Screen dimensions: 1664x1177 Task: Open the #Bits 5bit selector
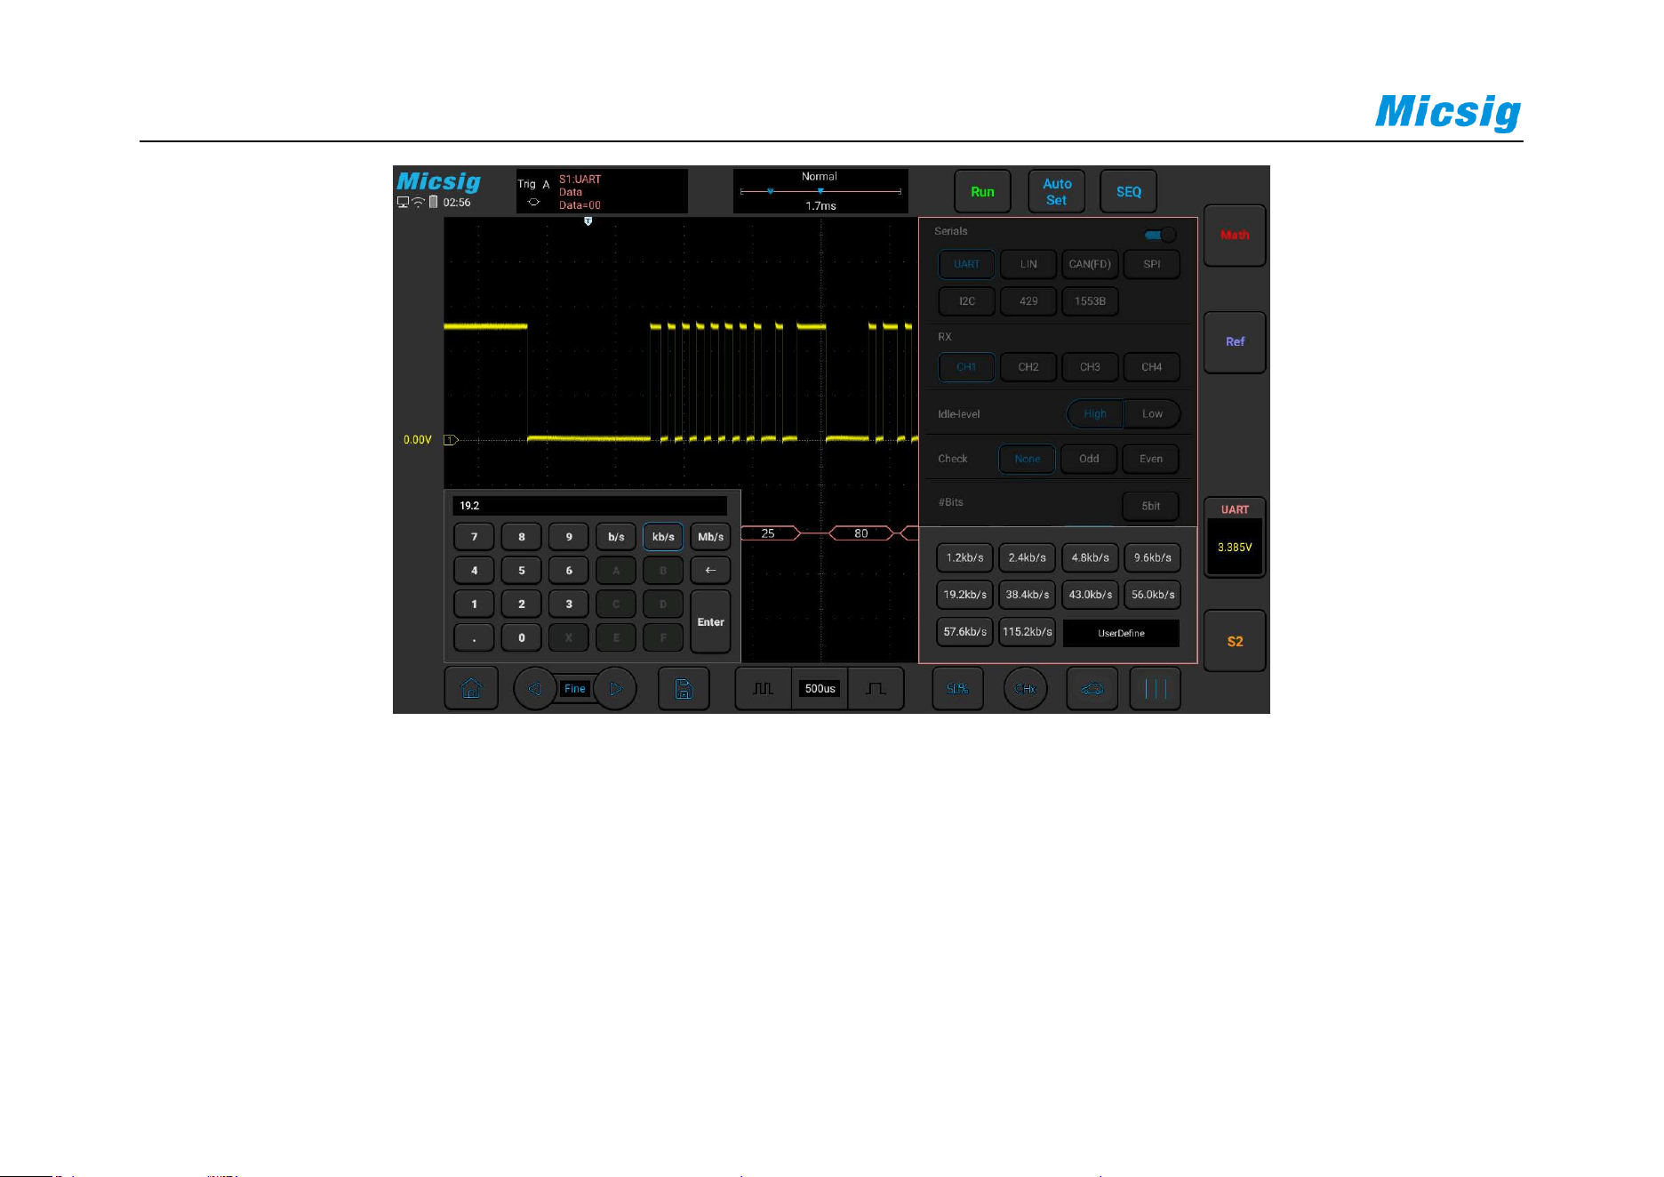[1151, 506]
